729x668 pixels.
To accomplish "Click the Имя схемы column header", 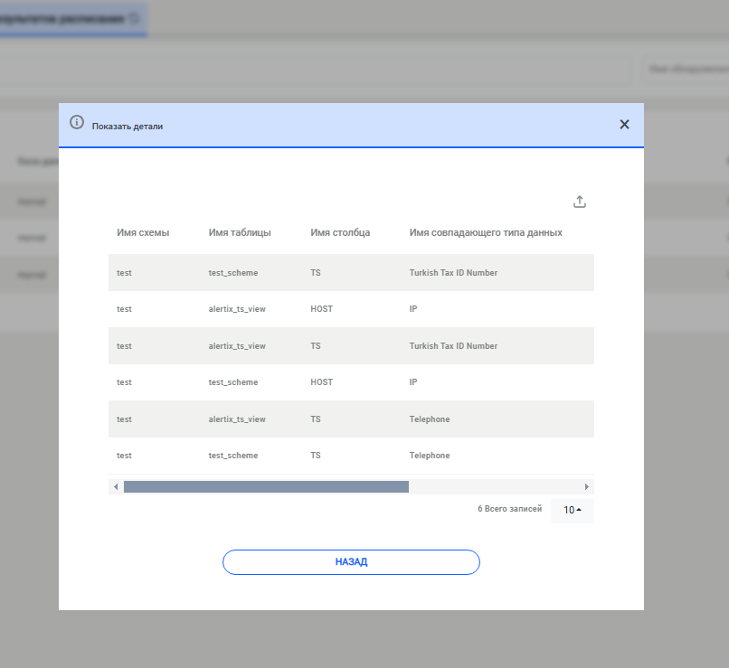I will (x=143, y=232).
